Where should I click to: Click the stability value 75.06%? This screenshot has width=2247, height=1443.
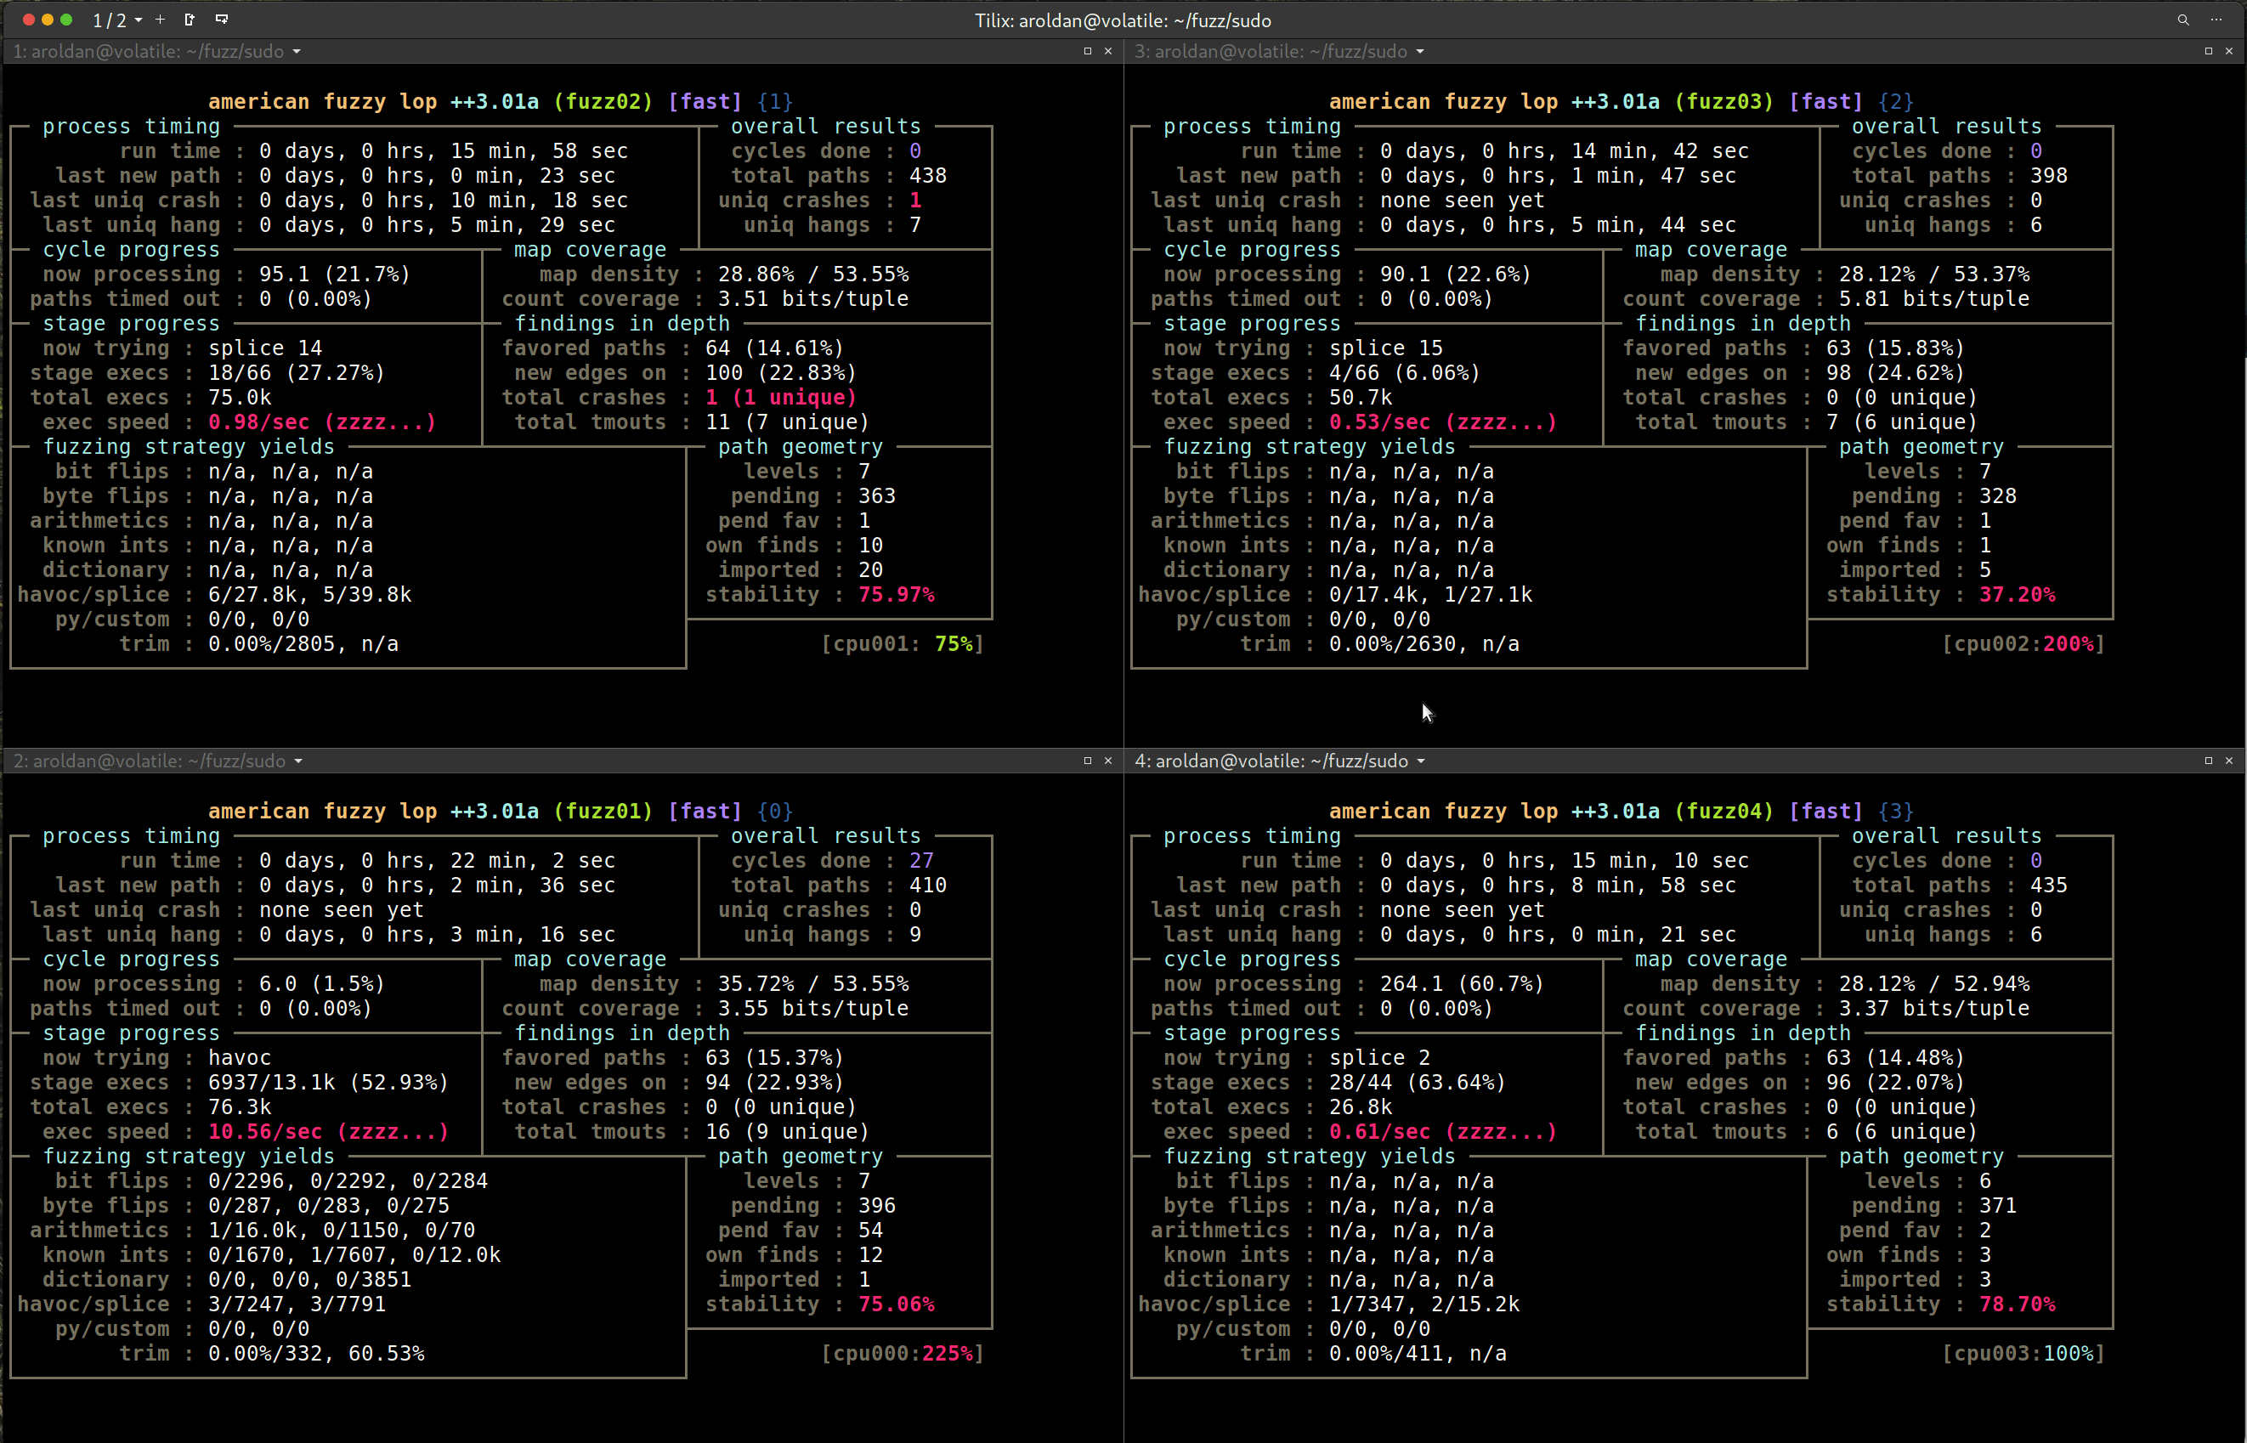tap(897, 1304)
